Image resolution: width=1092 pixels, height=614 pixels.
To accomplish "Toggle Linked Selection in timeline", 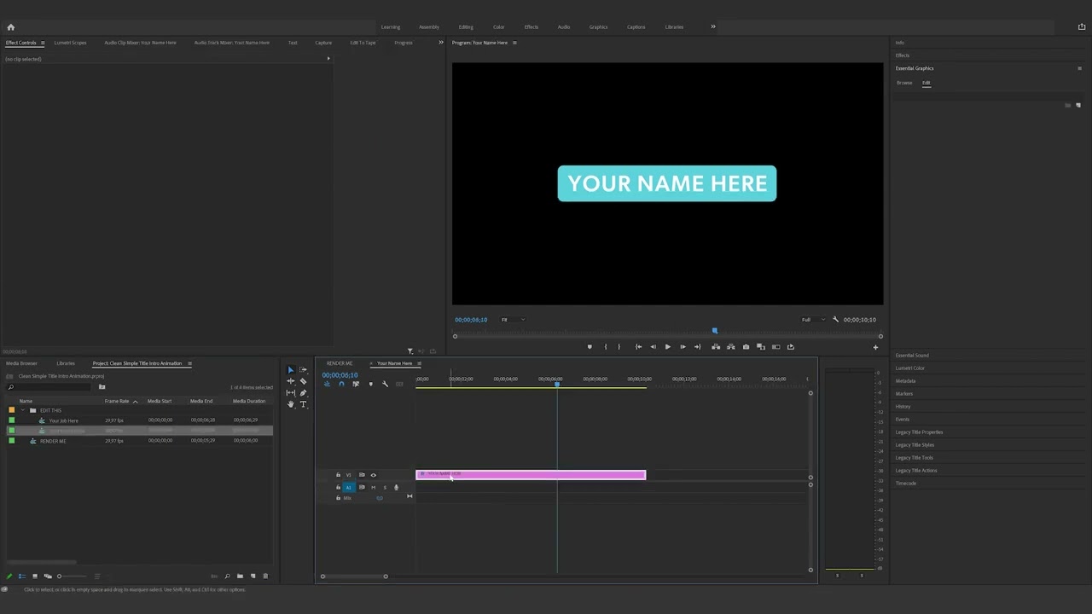I will pos(356,385).
